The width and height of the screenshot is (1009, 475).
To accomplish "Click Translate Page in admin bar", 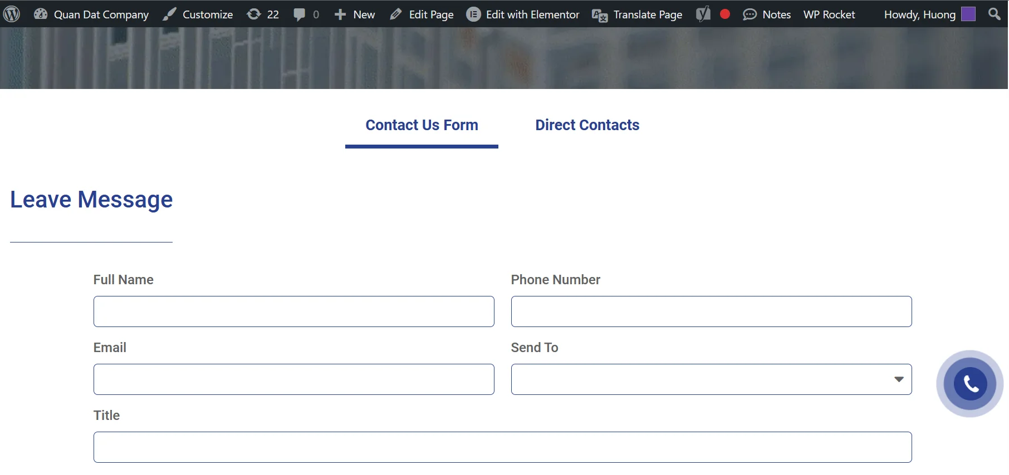I will tap(637, 14).
